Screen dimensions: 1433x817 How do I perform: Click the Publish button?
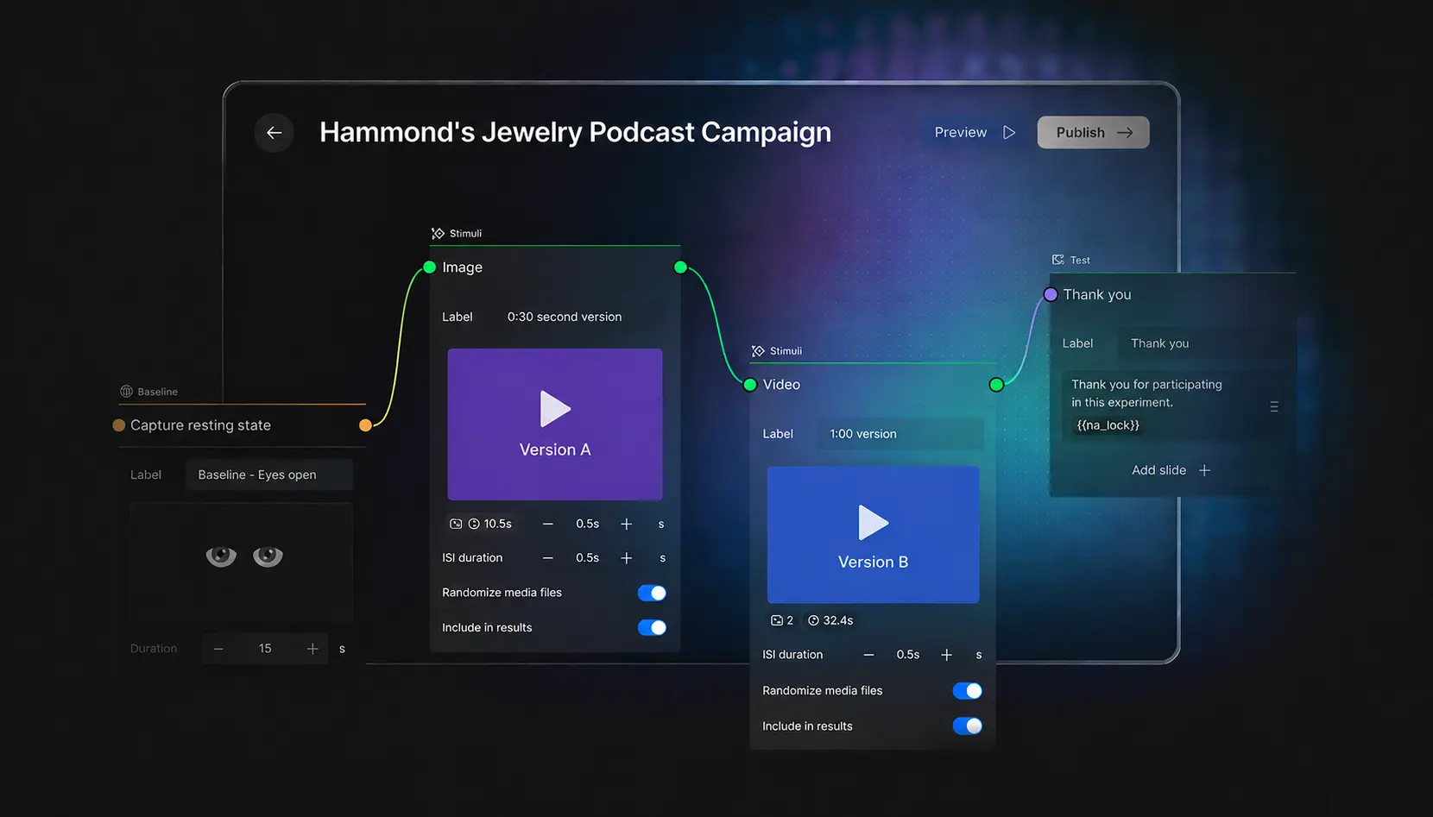pyautogui.click(x=1093, y=132)
